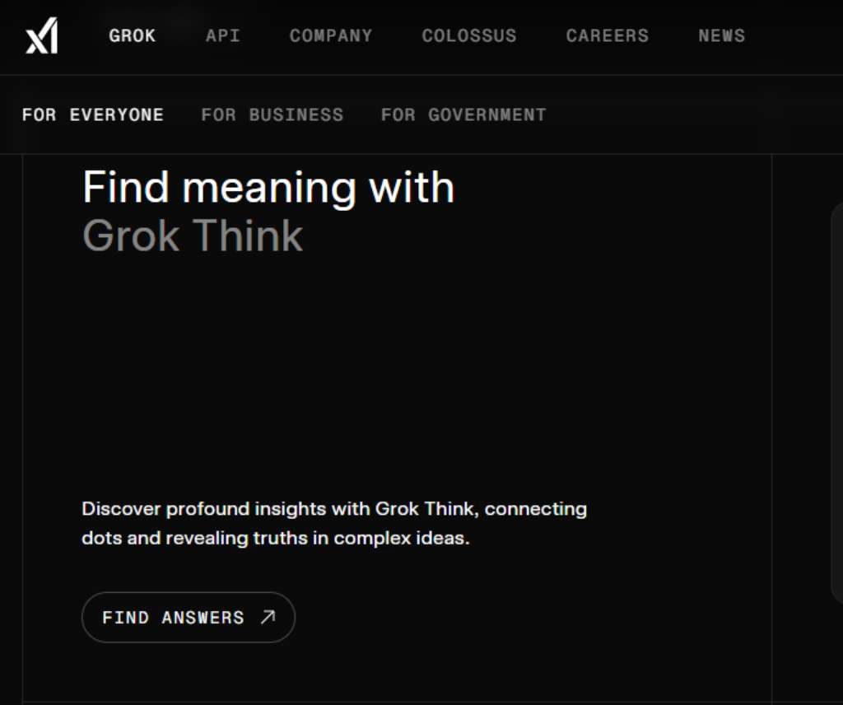Click the Find meaning with heading

(268, 186)
